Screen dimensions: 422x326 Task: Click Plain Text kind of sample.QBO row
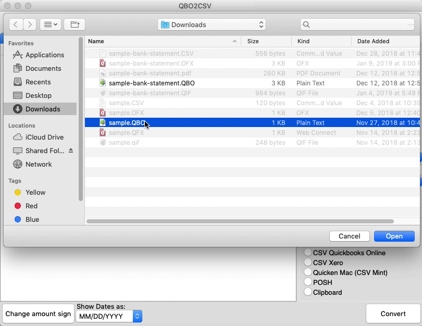coord(311,123)
